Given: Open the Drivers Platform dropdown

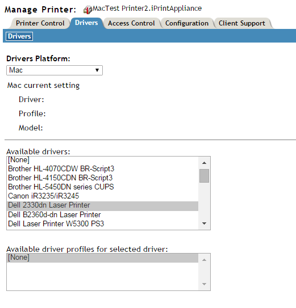Looking at the screenshot, I should 55,70.
